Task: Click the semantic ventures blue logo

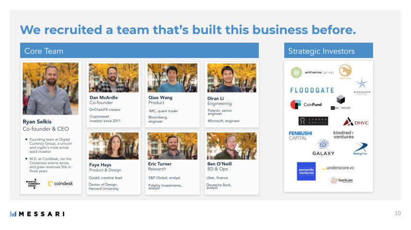Action: point(306,172)
